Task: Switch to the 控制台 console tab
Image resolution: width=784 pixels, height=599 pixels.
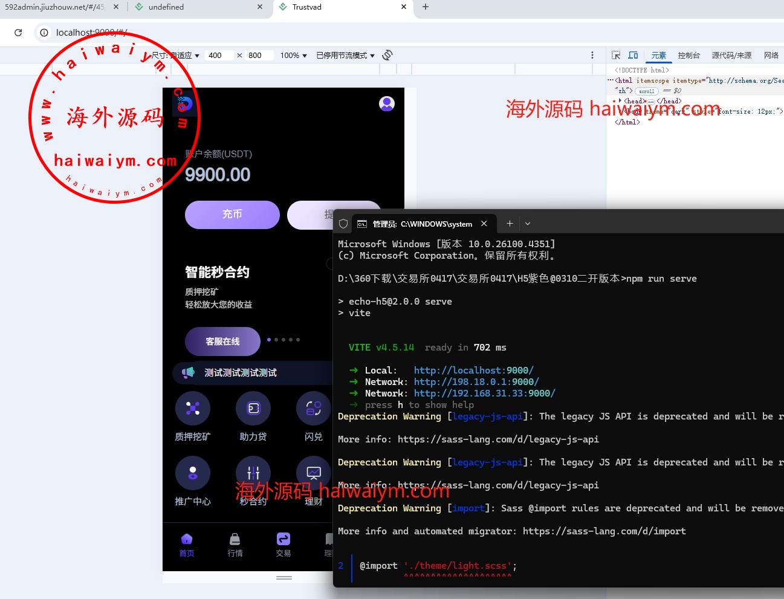Action: coord(688,55)
